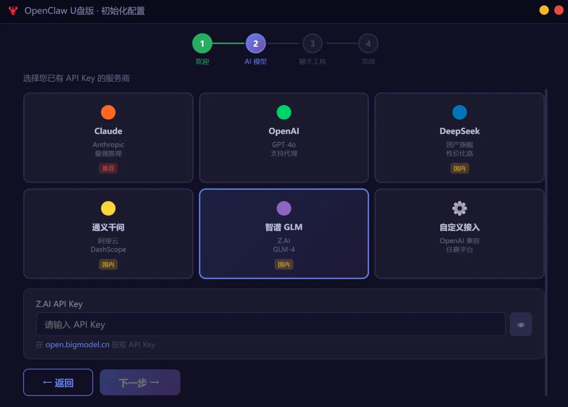Click the ← 返回 button
Screen dimensions: 568x407
pos(58,382)
